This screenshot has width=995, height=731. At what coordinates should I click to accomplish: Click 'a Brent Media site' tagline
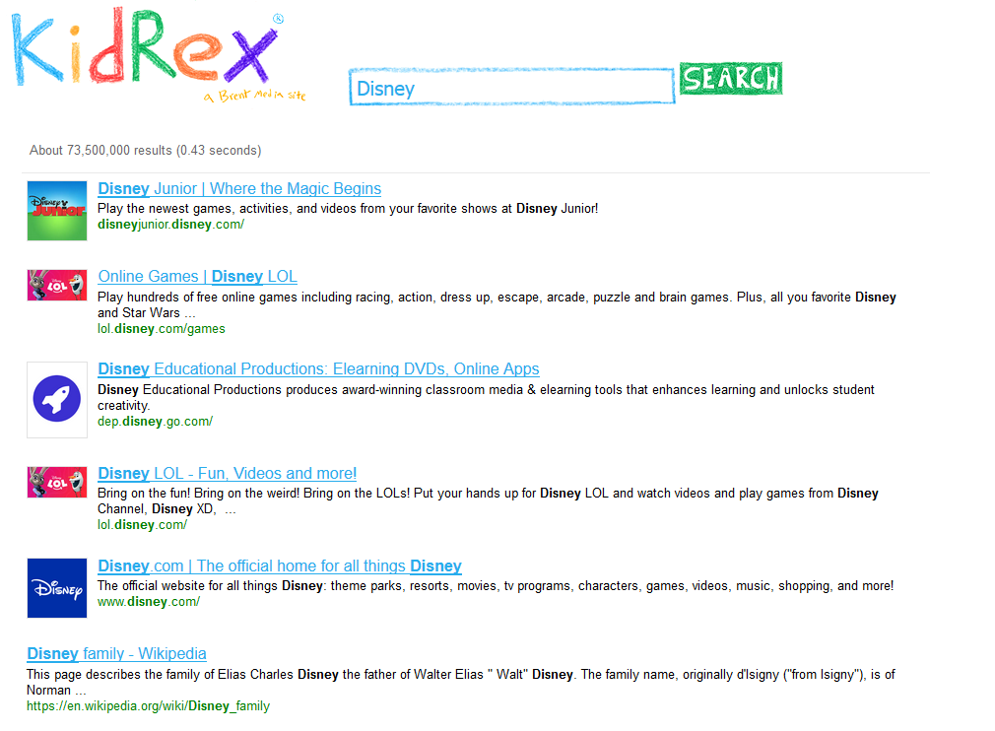click(255, 96)
